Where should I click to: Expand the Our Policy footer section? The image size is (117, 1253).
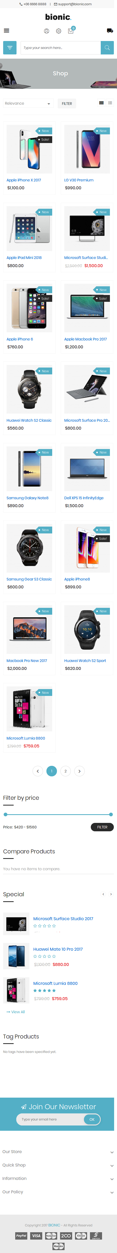tap(58, 1192)
